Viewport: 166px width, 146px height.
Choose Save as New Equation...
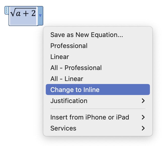click(87, 35)
